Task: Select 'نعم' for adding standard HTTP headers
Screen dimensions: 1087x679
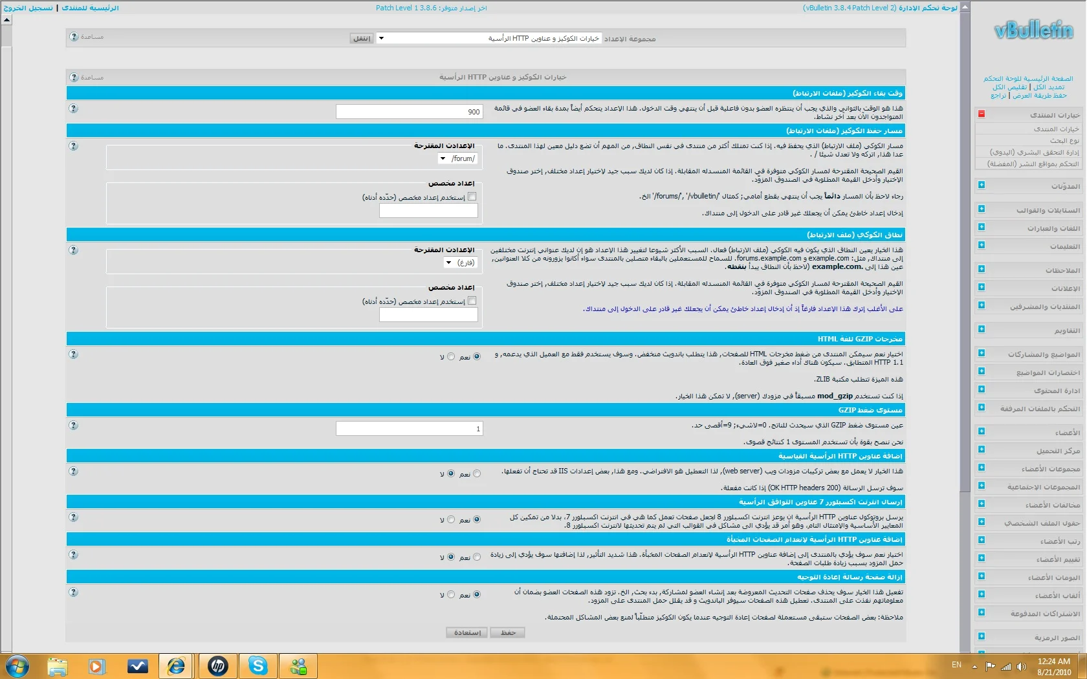Action: point(477,474)
